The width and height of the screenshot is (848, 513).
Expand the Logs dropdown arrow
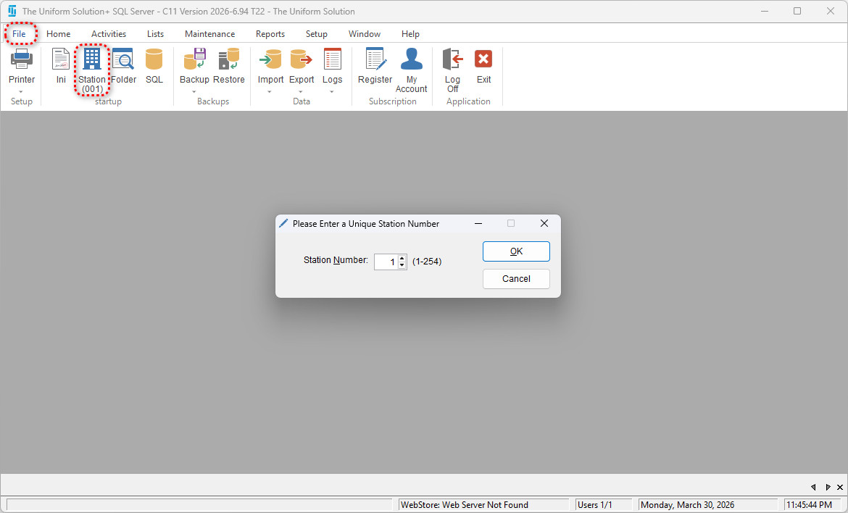332,91
